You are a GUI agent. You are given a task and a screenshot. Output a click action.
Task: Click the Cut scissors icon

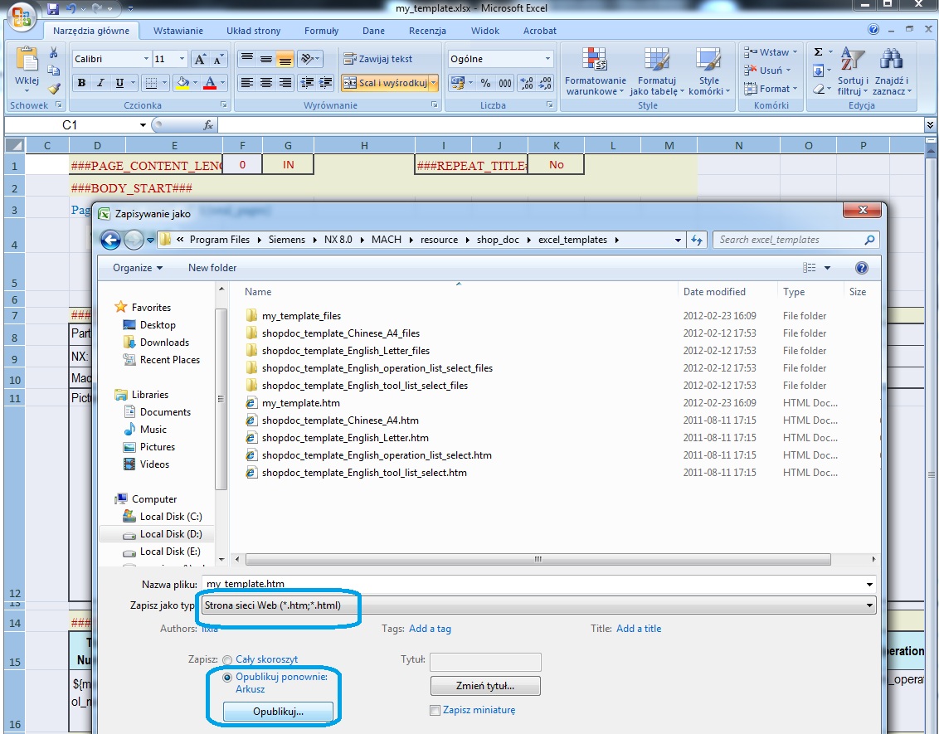tap(54, 52)
